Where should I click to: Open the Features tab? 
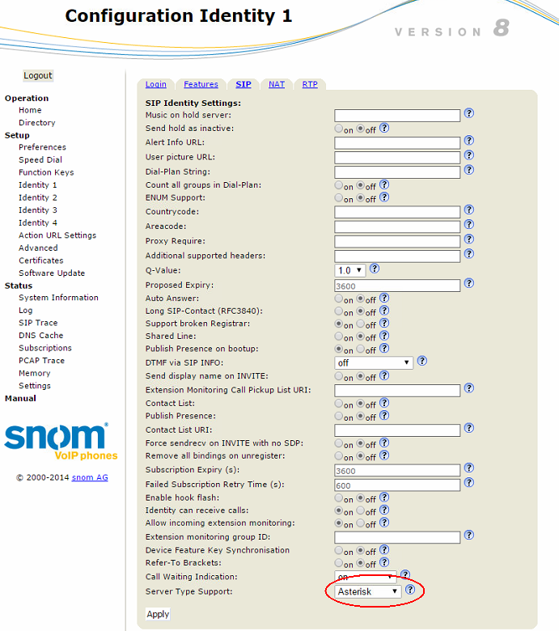(201, 84)
